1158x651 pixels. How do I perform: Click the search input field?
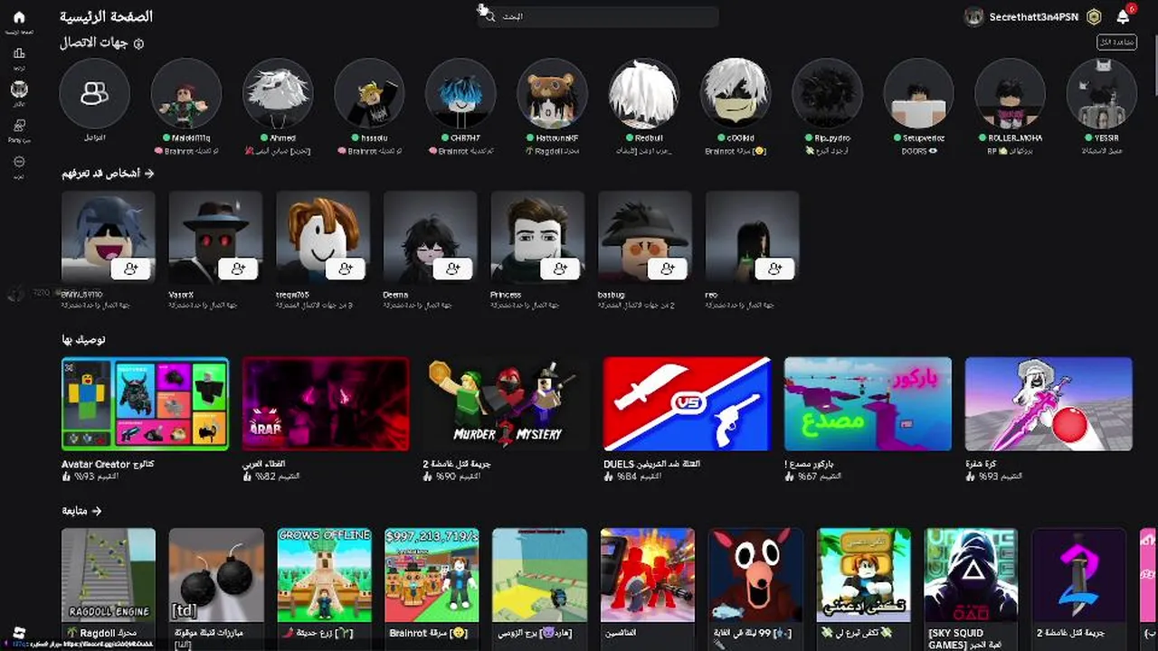point(598,16)
